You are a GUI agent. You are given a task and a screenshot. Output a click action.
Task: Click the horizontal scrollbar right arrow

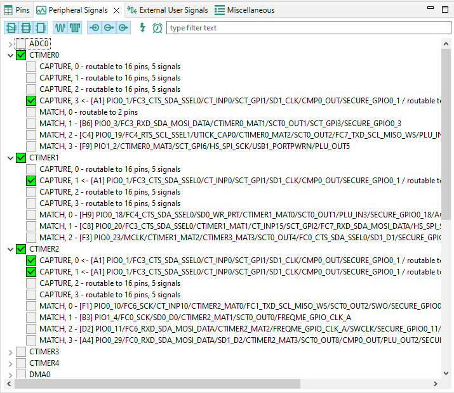[x=436, y=384]
